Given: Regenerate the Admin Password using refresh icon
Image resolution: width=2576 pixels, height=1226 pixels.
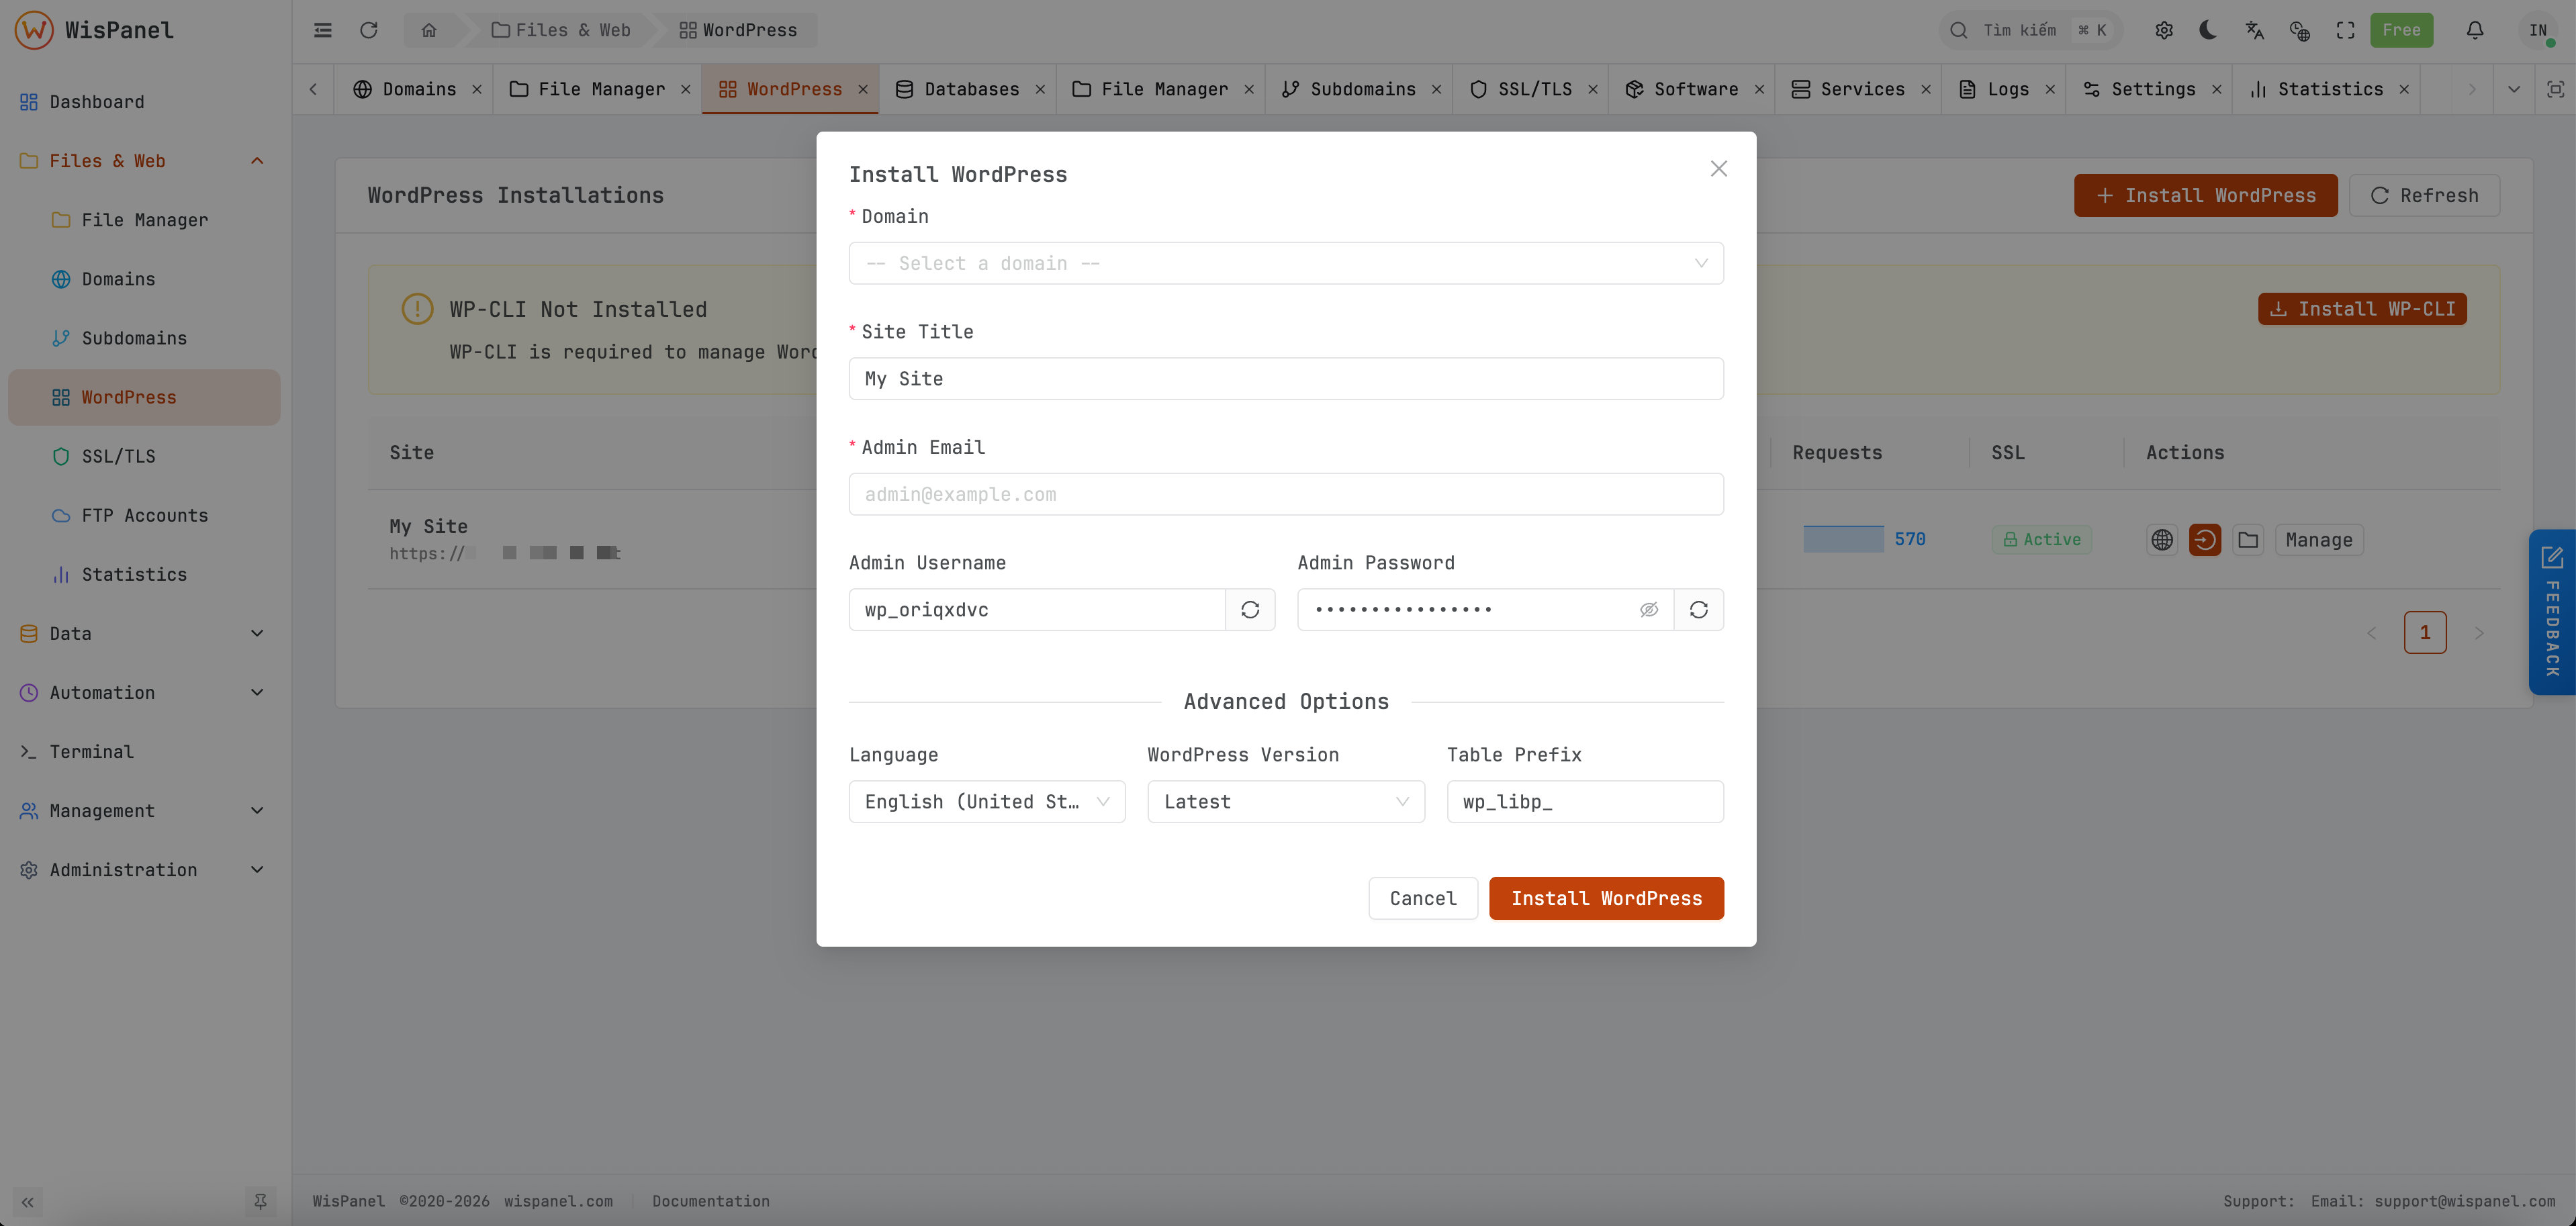Looking at the screenshot, I should click(x=1699, y=609).
